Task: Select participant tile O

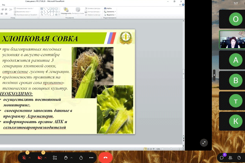Action: 232,19
